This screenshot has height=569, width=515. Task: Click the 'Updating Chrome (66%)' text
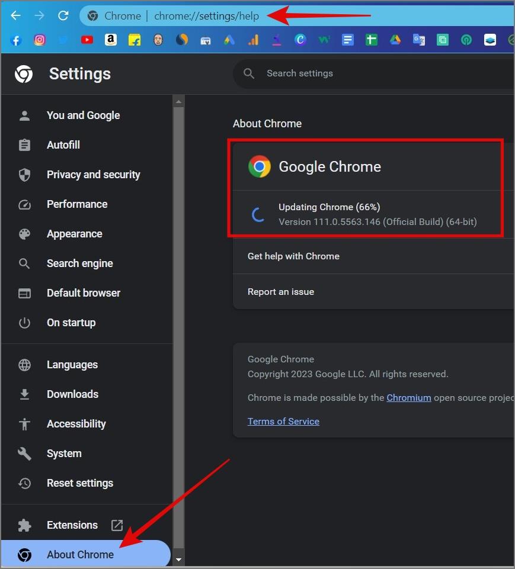click(x=329, y=207)
